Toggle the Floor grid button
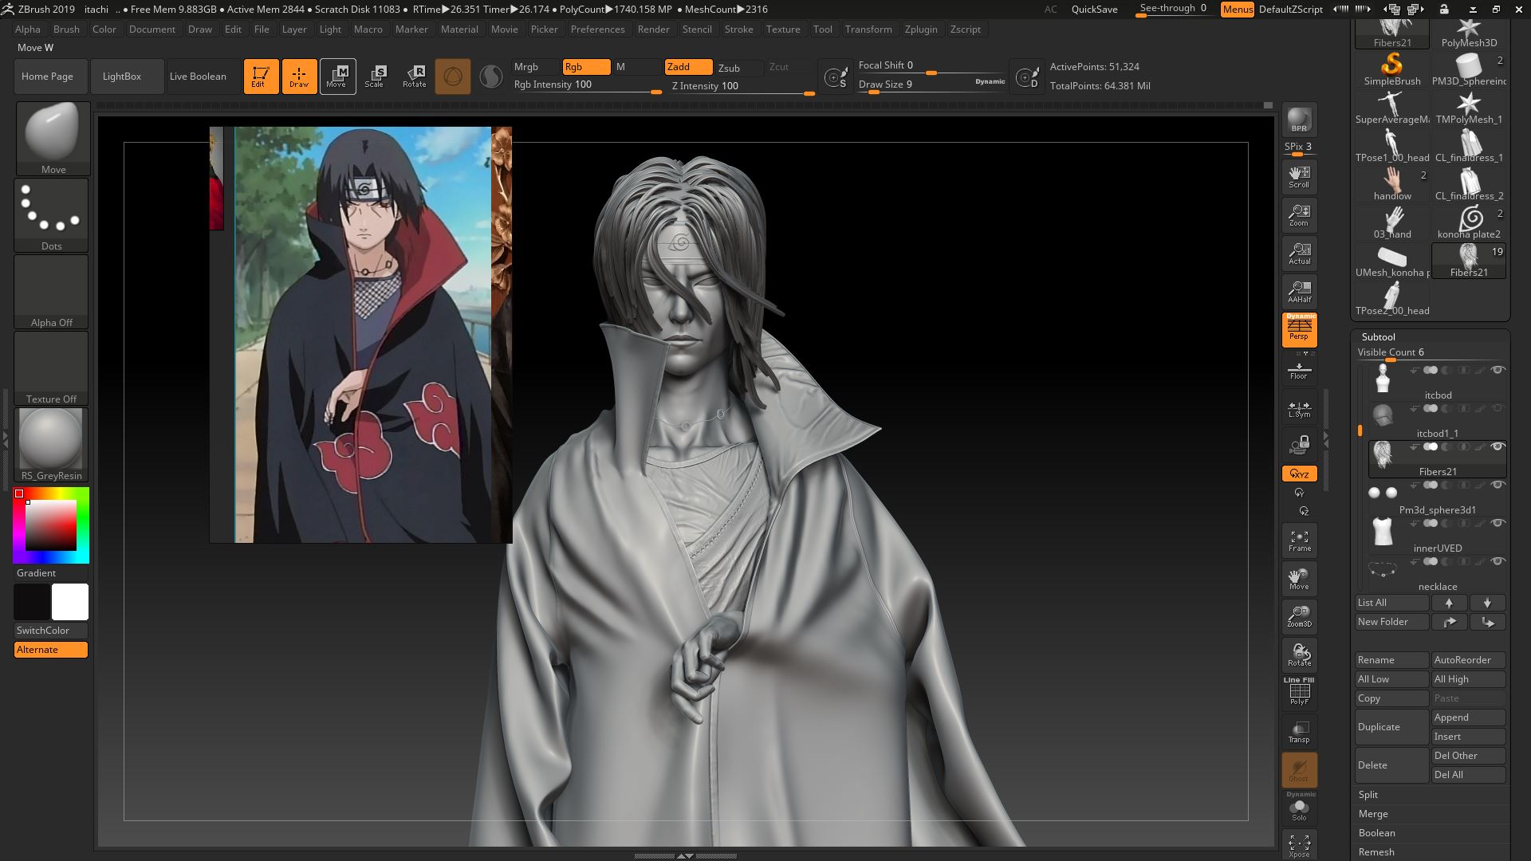This screenshot has height=861, width=1531. [x=1299, y=369]
